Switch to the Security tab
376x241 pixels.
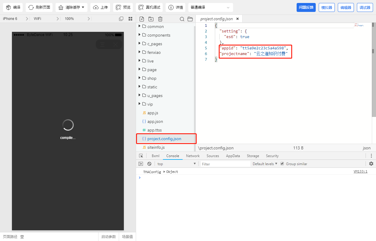pyautogui.click(x=272, y=156)
